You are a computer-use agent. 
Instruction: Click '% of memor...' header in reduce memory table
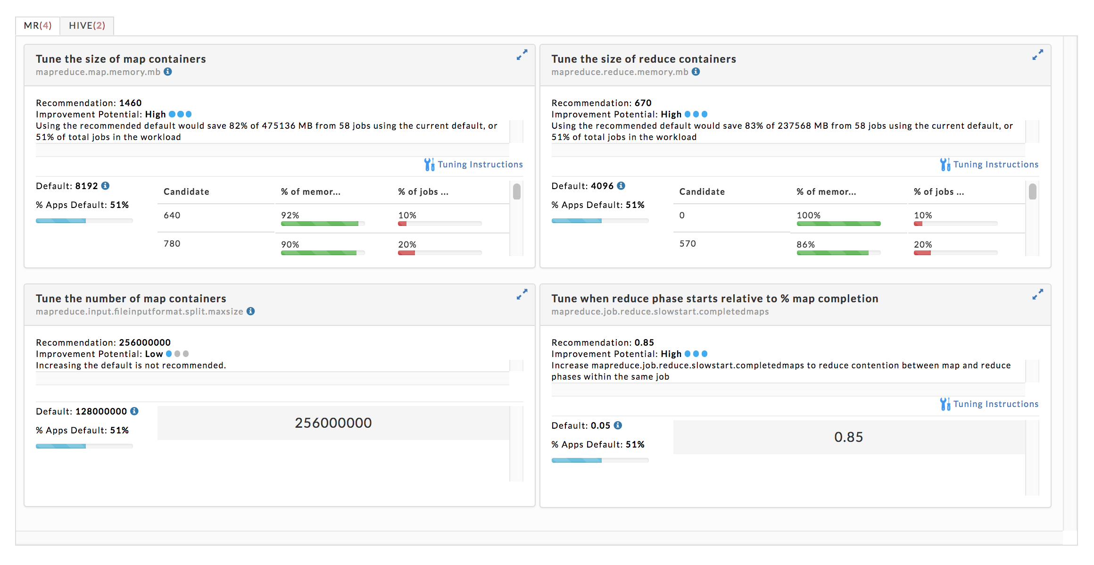coord(827,192)
